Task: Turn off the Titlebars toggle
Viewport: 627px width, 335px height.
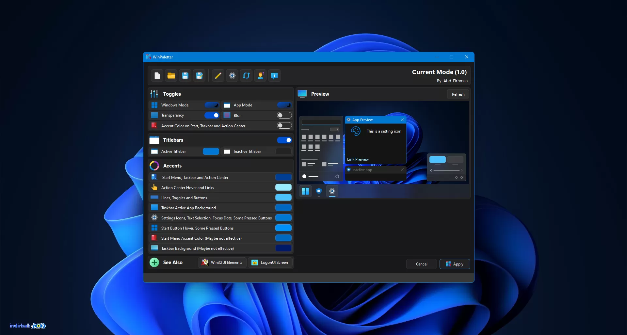Action: 284,140
